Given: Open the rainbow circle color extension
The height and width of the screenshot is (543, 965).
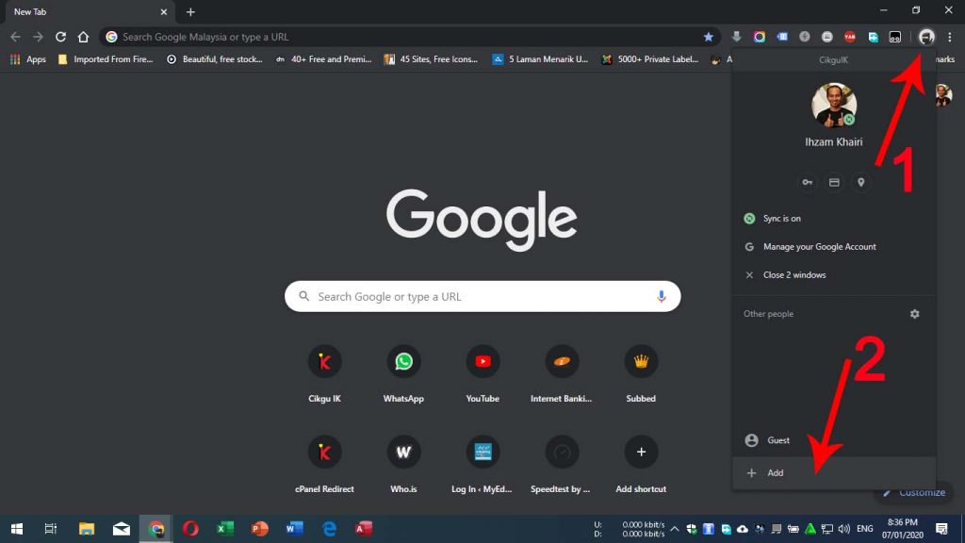Looking at the screenshot, I should click(760, 37).
